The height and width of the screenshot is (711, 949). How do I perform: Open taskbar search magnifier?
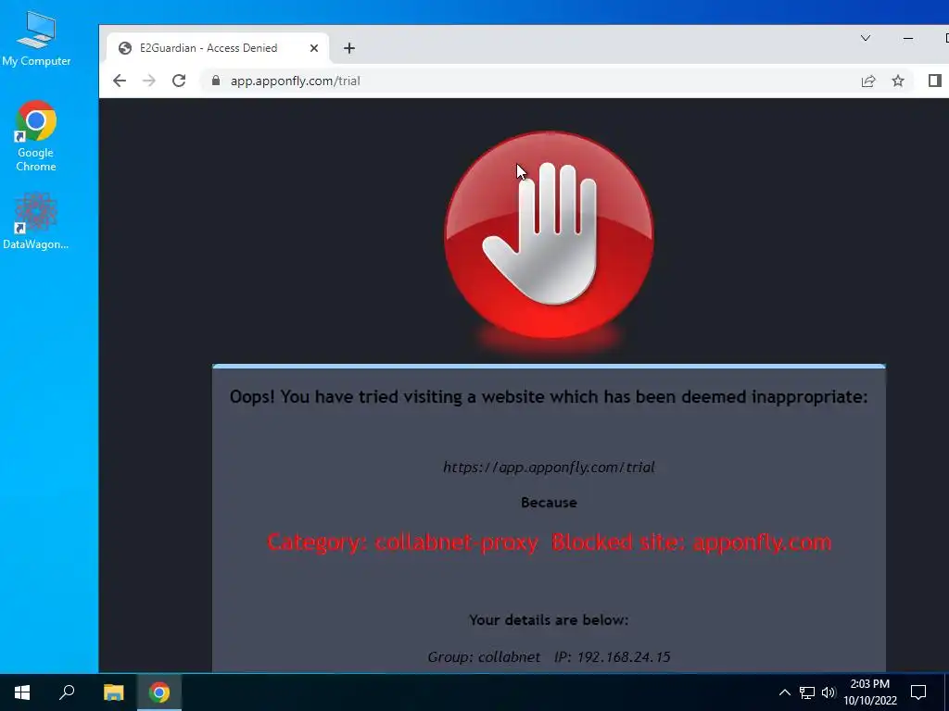pos(67,692)
